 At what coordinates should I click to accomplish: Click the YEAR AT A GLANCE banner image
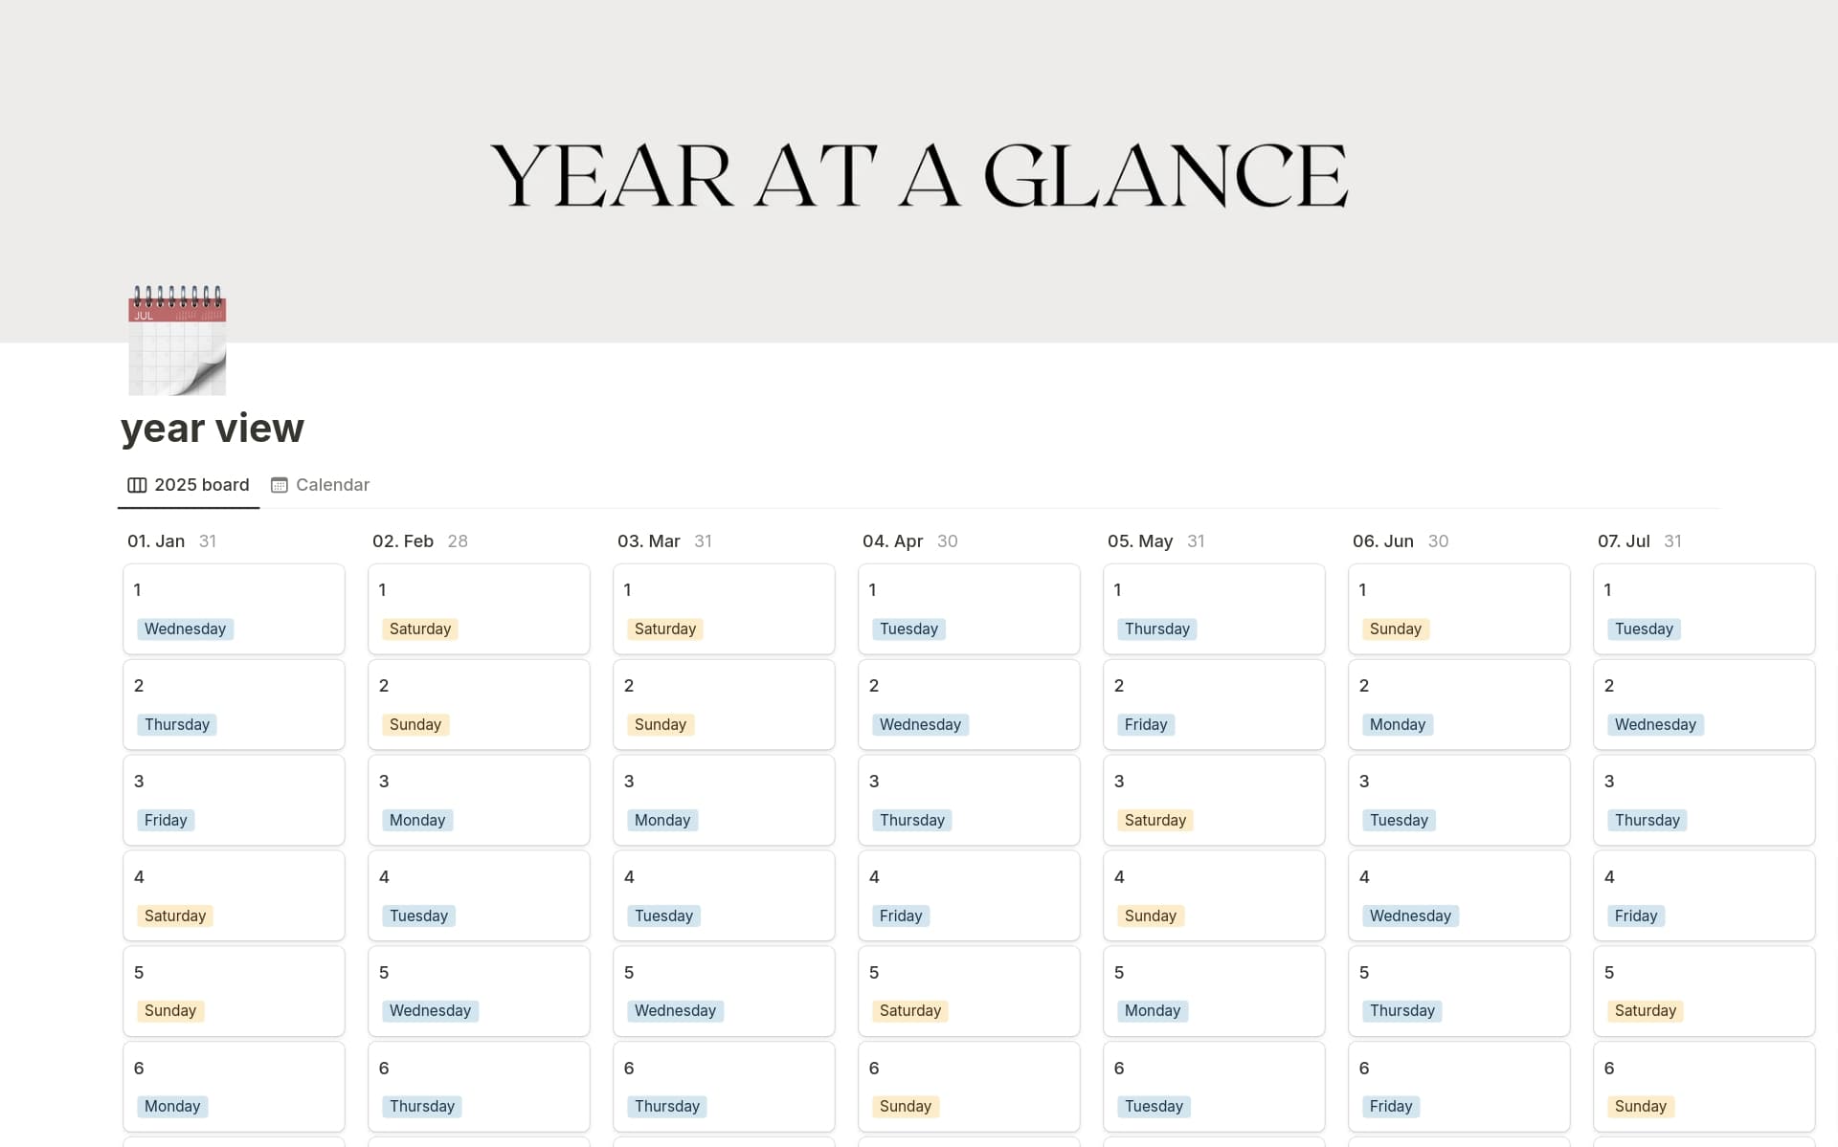pos(919,174)
